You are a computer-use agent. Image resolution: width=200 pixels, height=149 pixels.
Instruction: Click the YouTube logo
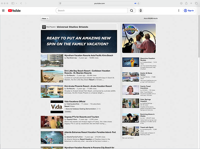[14, 10]
